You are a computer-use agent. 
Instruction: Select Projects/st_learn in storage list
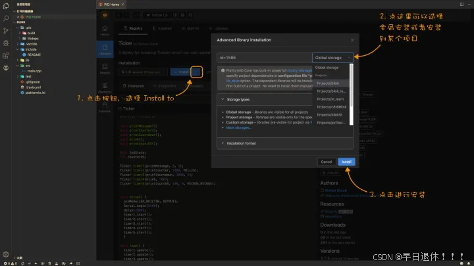tap(330, 99)
